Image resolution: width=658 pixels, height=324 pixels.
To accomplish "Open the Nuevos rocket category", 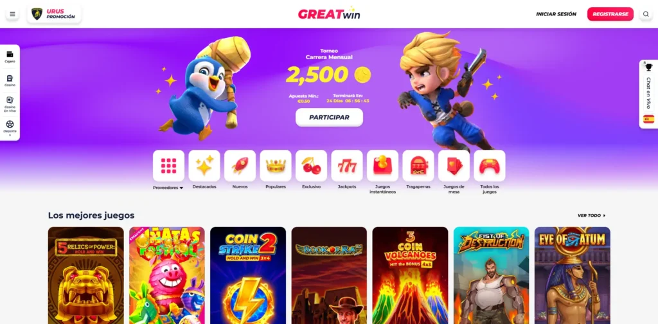I will coord(240,166).
